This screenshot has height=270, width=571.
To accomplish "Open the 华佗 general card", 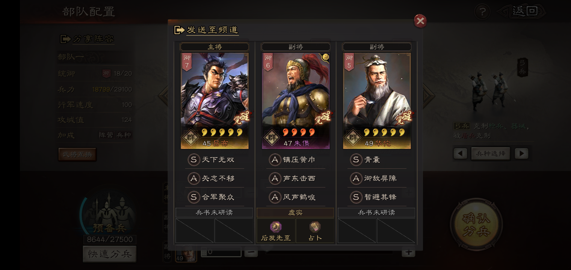I will [377, 101].
